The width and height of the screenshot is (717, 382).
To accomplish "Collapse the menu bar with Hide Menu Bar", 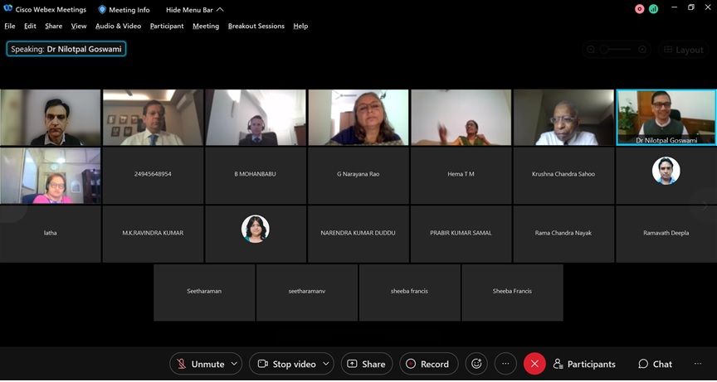I will [195, 10].
